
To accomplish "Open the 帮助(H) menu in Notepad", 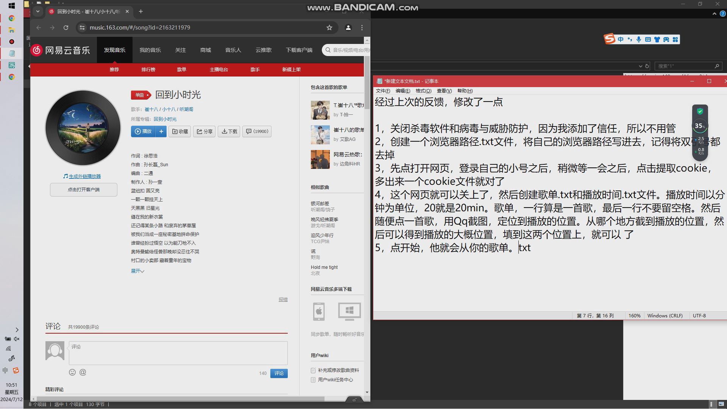I will (x=465, y=91).
